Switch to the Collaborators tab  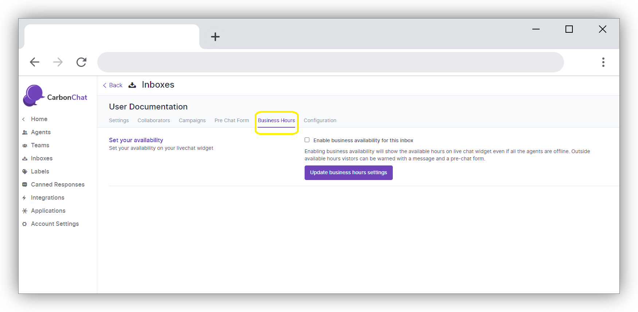pos(153,120)
